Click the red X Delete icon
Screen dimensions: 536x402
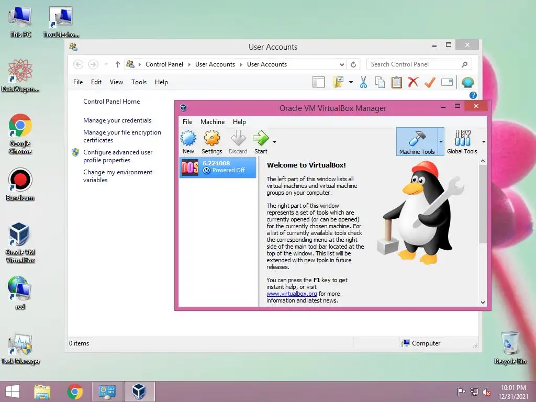413,82
